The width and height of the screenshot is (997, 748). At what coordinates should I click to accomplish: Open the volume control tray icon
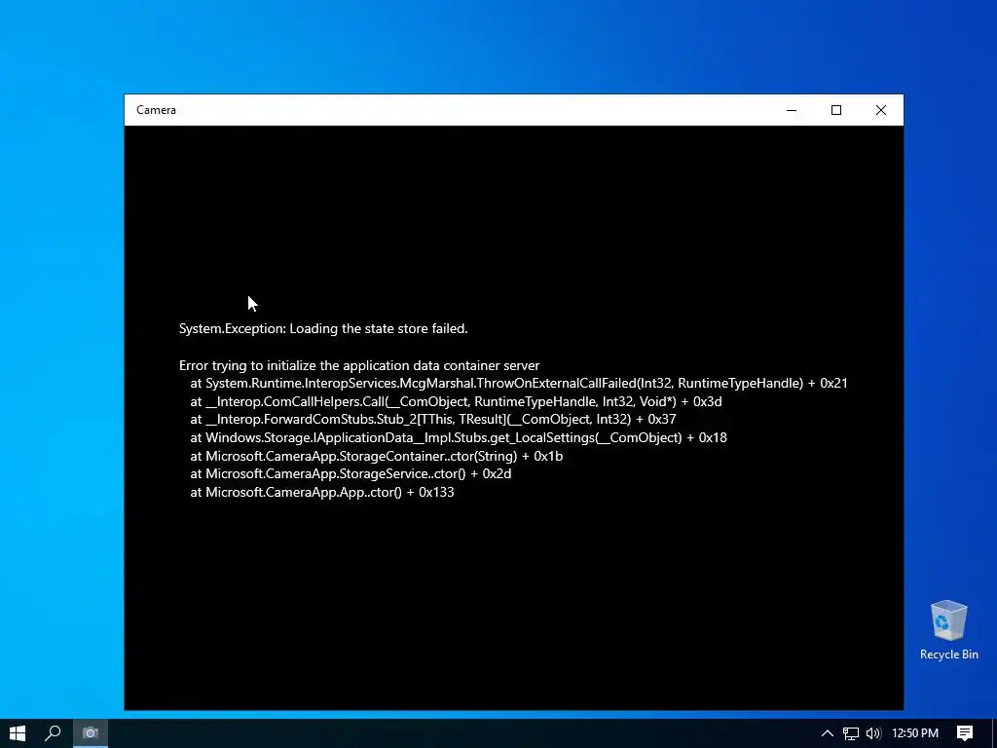point(873,733)
